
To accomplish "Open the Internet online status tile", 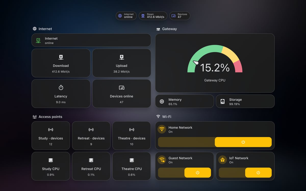I will (x=91, y=40).
